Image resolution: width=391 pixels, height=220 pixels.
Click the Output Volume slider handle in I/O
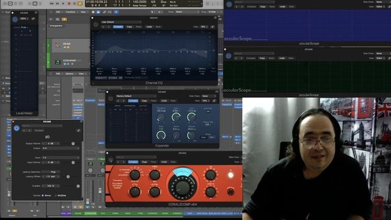point(73,144)
